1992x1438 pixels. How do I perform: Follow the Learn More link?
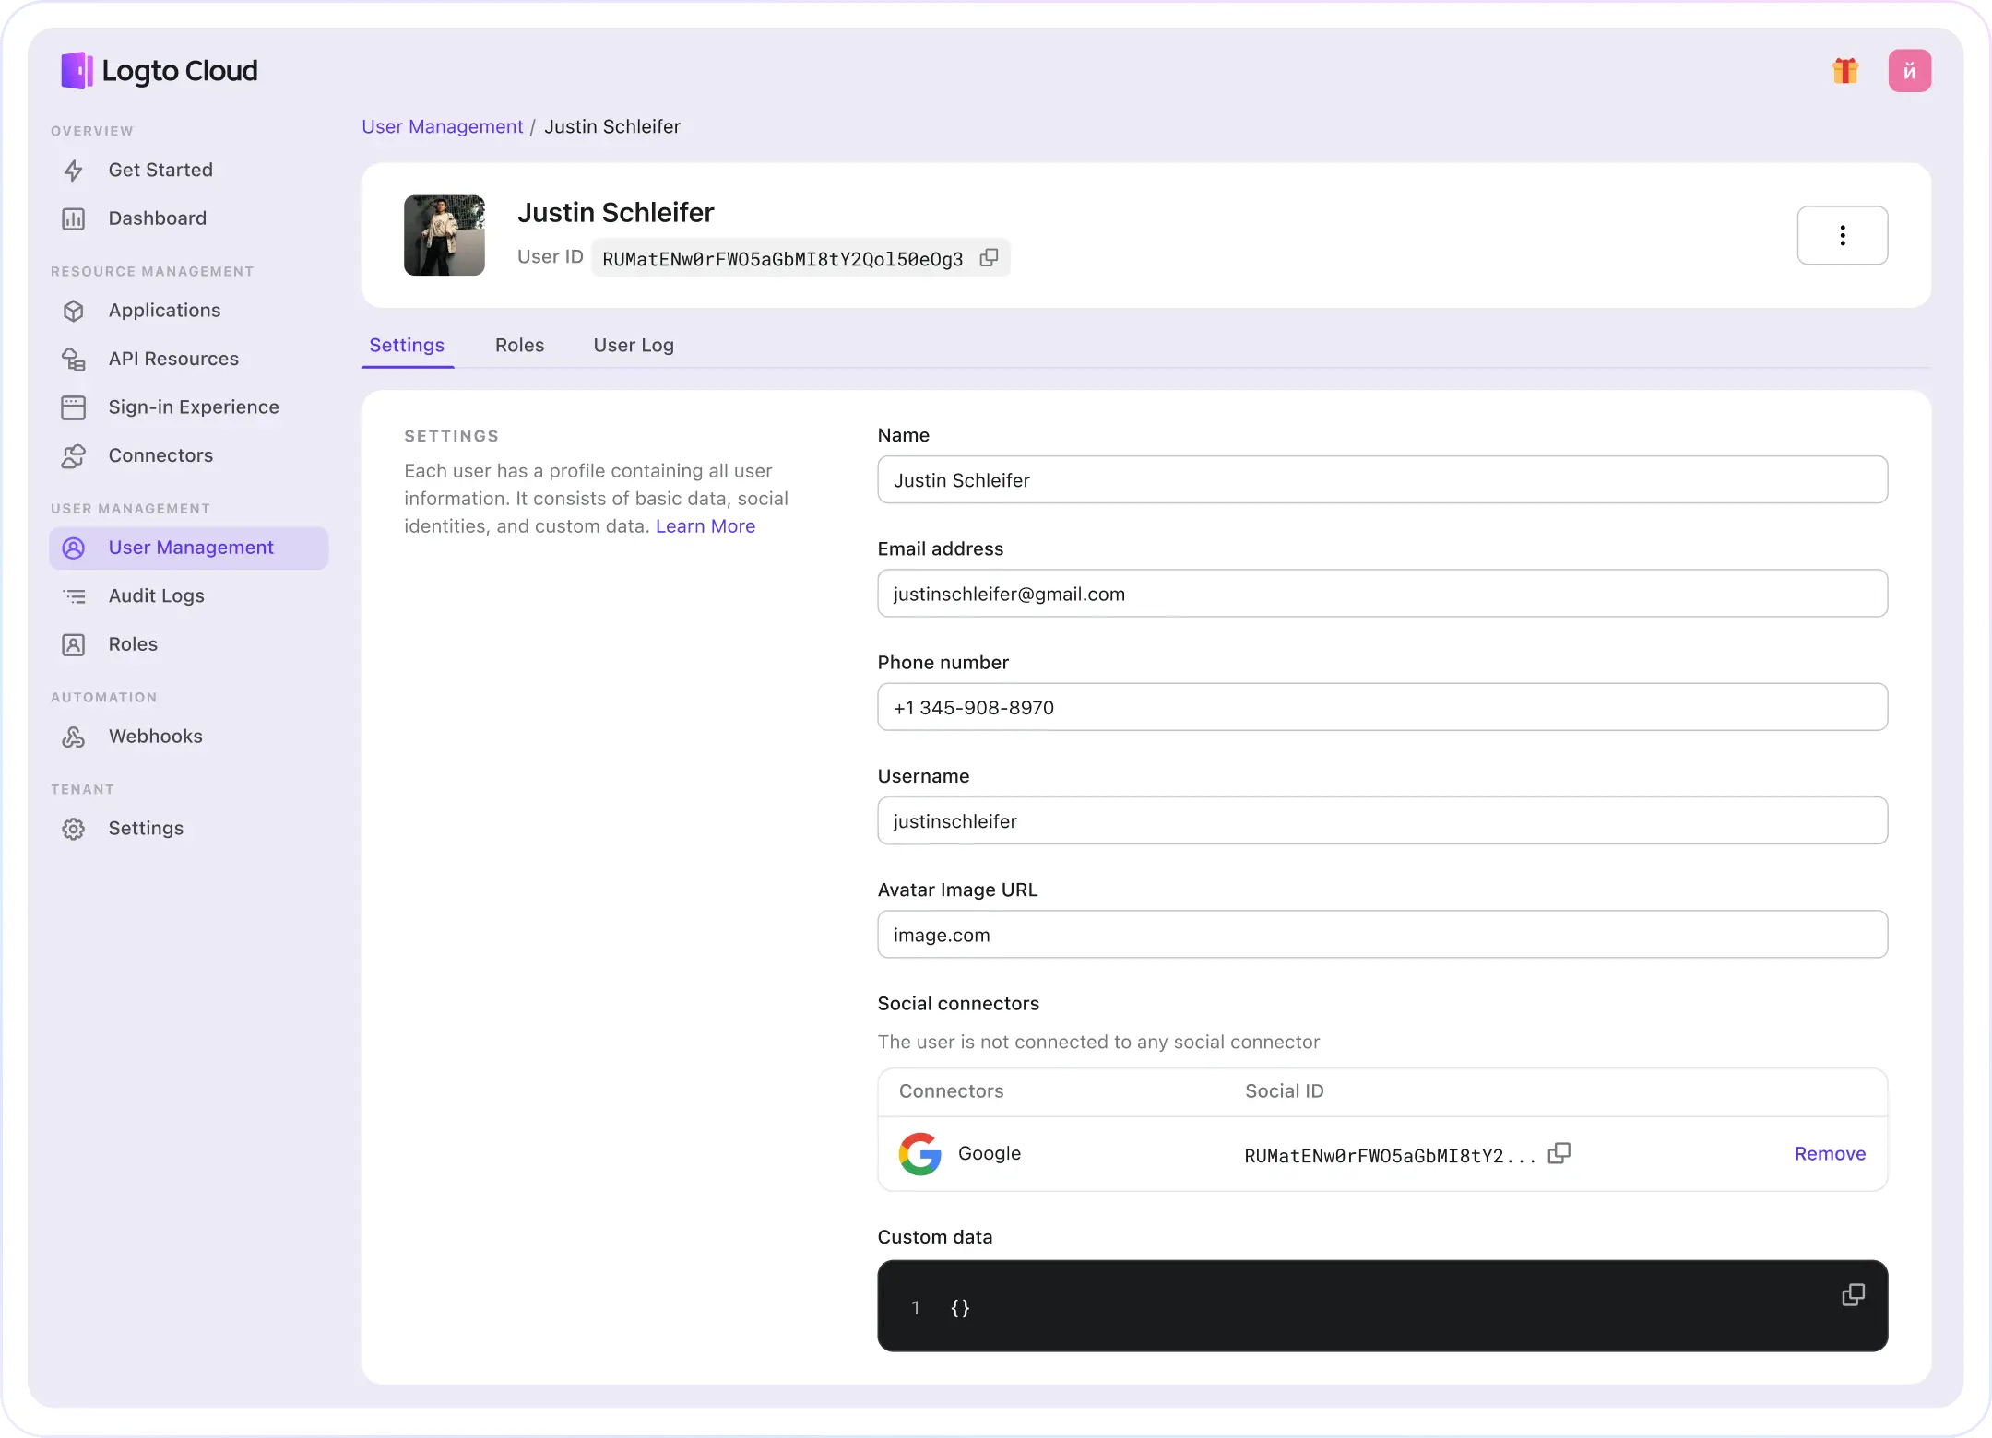(x=705, y=525)
